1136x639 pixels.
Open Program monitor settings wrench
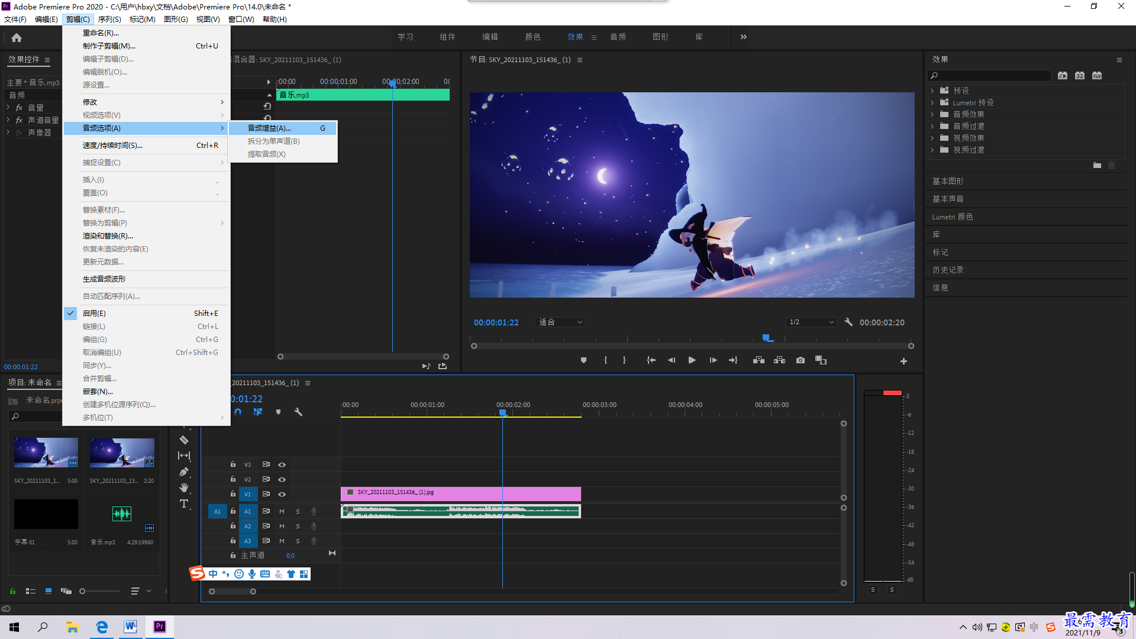[848, 322]
